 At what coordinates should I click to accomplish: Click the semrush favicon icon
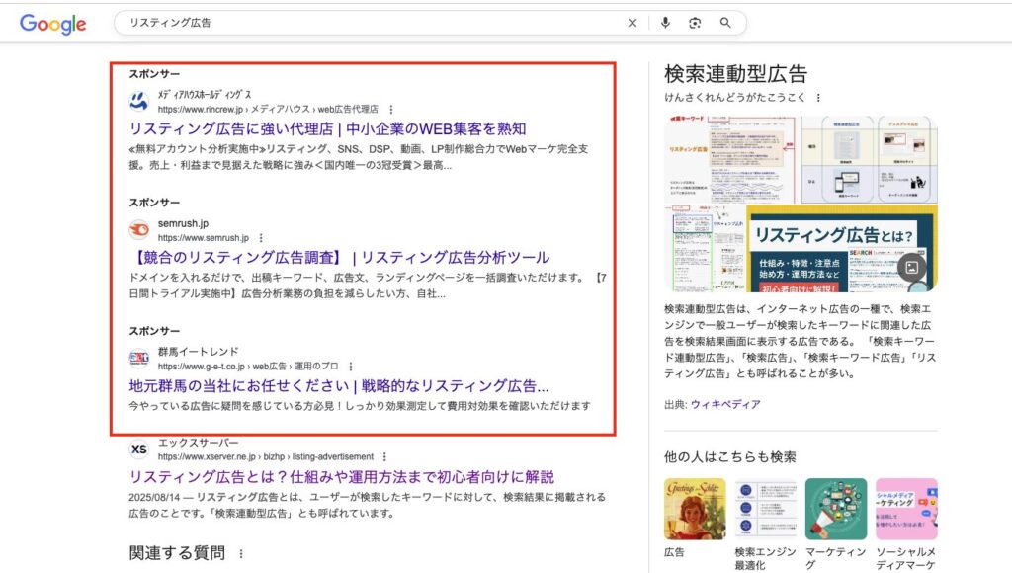pos(138,230)
